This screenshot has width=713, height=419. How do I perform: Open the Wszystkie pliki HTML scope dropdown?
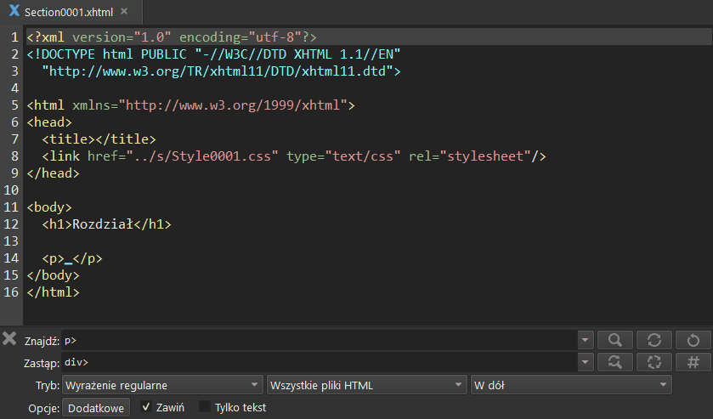pyautogui.click(x=367, y=385)
